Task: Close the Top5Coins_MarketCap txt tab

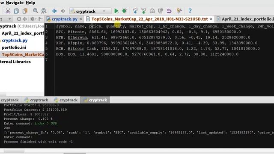Action: click(211, 19)
